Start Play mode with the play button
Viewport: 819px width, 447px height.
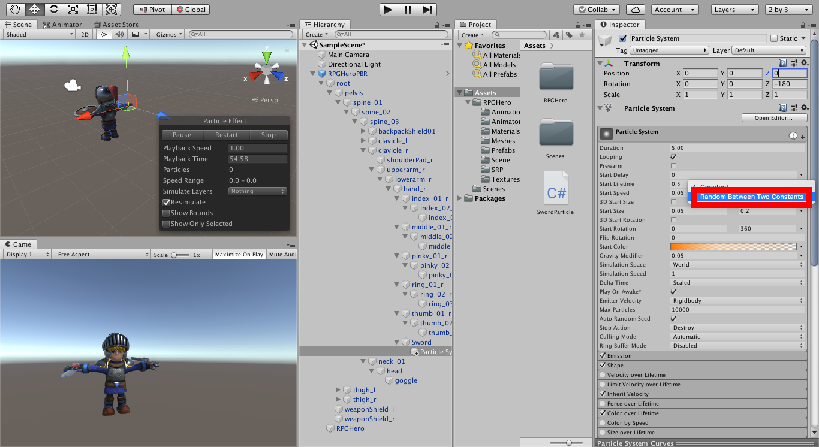click(x=389, y=9)
